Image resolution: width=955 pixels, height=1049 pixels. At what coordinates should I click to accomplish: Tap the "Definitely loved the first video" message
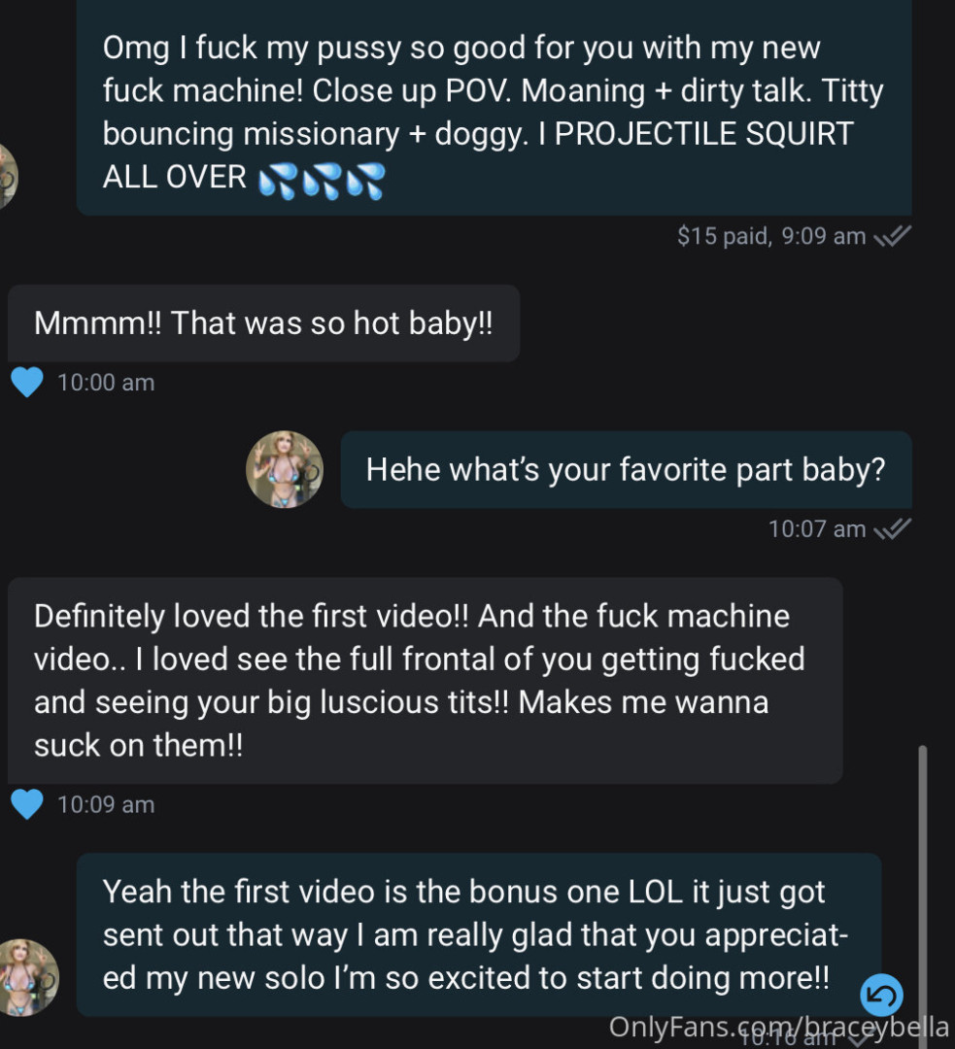pos(425,680)
